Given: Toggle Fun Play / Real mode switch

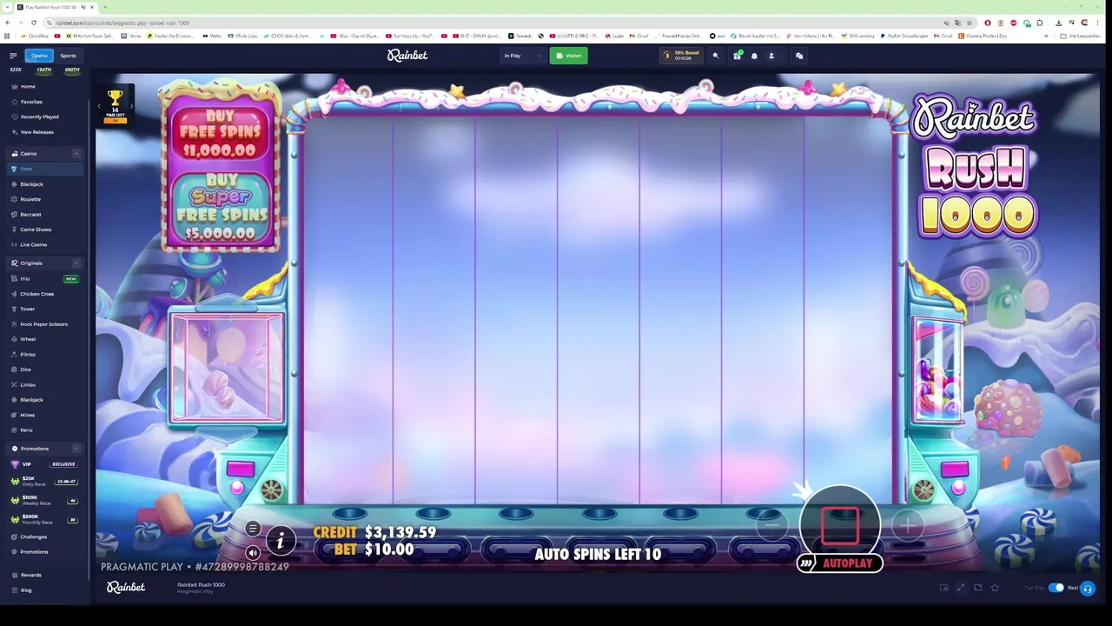Looking at the screenshot, I should click(1056, 588).
